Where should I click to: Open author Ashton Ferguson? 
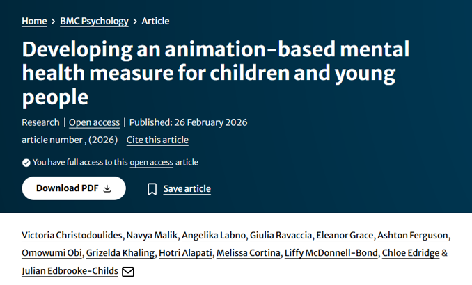tap(413, 235)
